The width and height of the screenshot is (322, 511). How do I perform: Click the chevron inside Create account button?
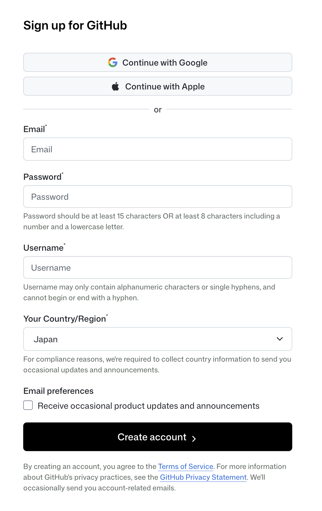click(x=195, y=439)
